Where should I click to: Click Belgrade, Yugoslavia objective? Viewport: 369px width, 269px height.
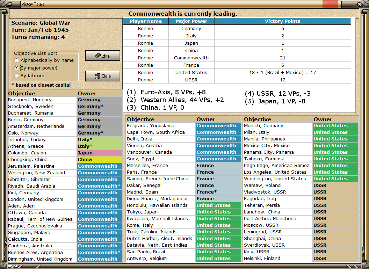161,126
